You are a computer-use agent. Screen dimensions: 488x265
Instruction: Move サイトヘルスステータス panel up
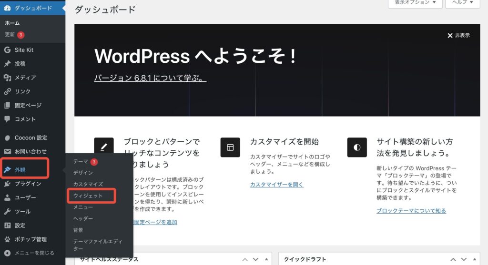coord(245,259)
